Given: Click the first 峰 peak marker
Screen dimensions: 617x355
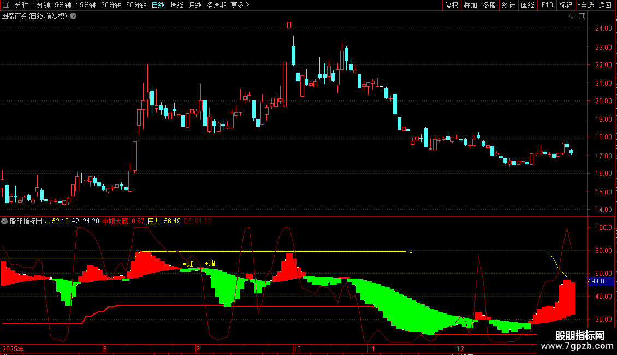Looking at the screenshot, I should click(188, 264).
